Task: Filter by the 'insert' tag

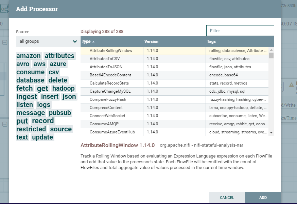Action: click(50, 96)
